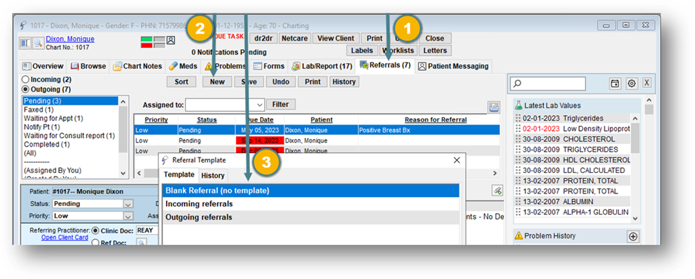Viewport: 695px width, 279px height.
Task: Click the Patient column header
Action: click(x=321, y=119)
